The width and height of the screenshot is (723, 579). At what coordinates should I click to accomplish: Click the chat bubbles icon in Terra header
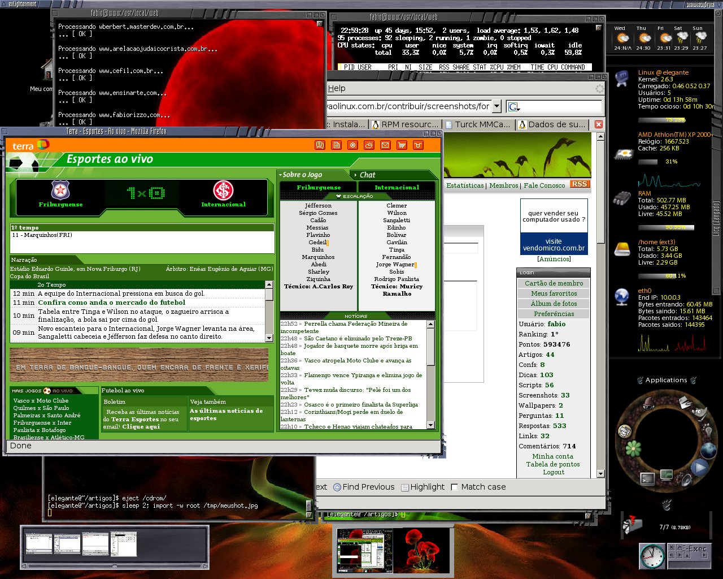point(320,145)
